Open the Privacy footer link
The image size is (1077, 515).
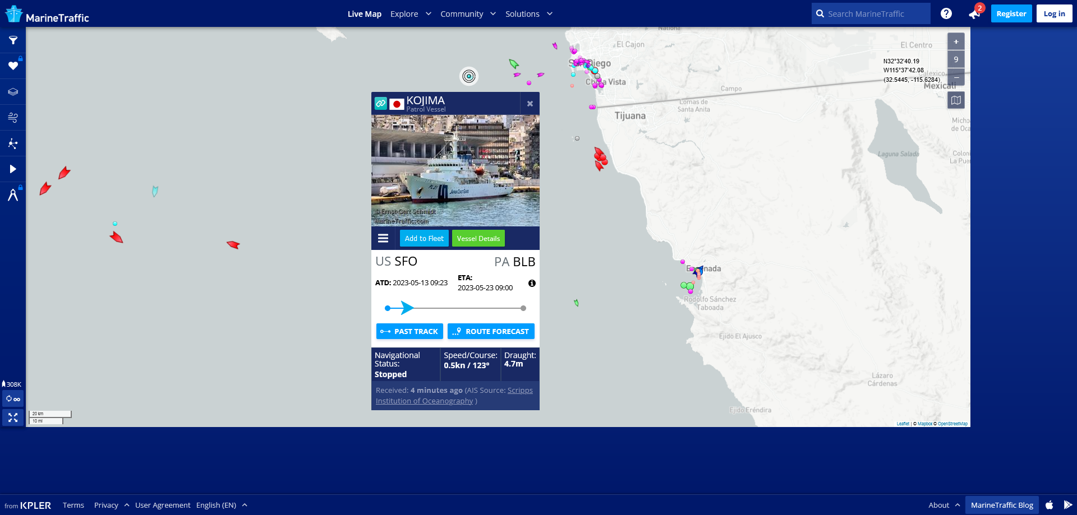pyautogui.click(x=106, y=505)
